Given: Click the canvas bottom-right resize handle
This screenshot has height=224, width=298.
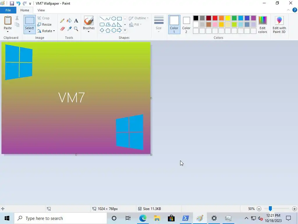Looking at the screenshot, I should click(151, 155).
